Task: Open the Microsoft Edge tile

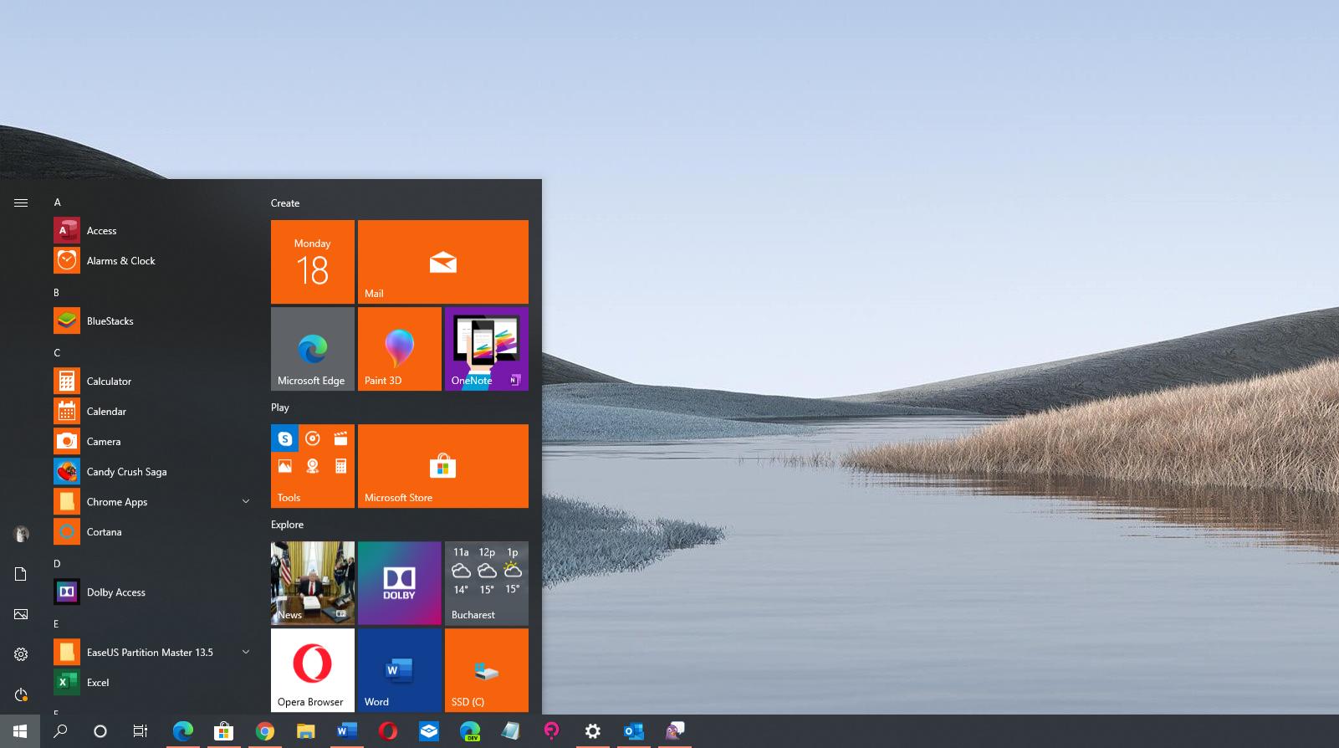Action: point(313,349)
